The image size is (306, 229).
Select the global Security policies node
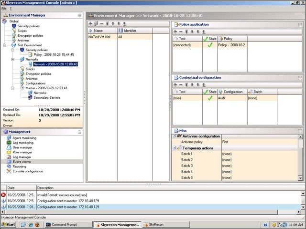click(x=29, y=26)
